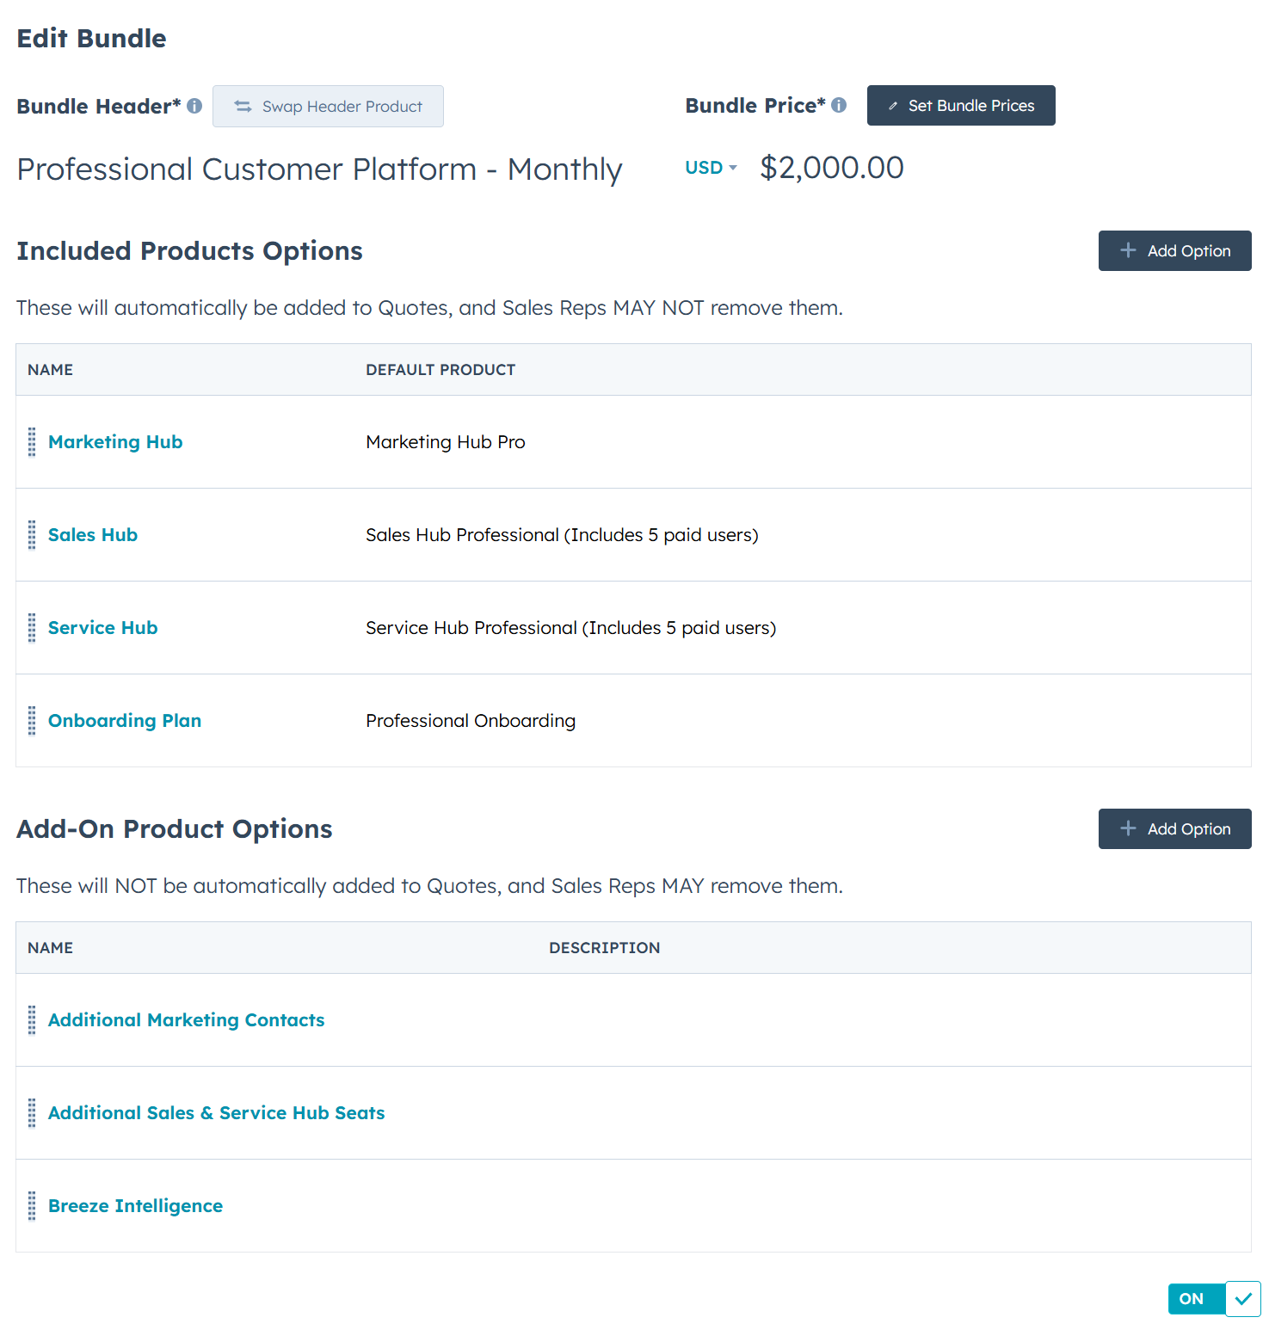Click the Bundle Header info icon
1269x1342 pixels.
[194, 106]
